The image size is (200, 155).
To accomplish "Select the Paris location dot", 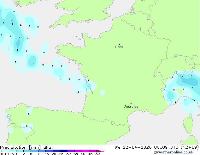I will tap(119, 44).
